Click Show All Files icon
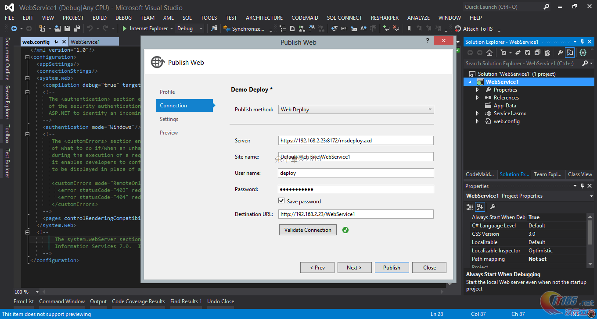The image size is (597, 319). 547,53
